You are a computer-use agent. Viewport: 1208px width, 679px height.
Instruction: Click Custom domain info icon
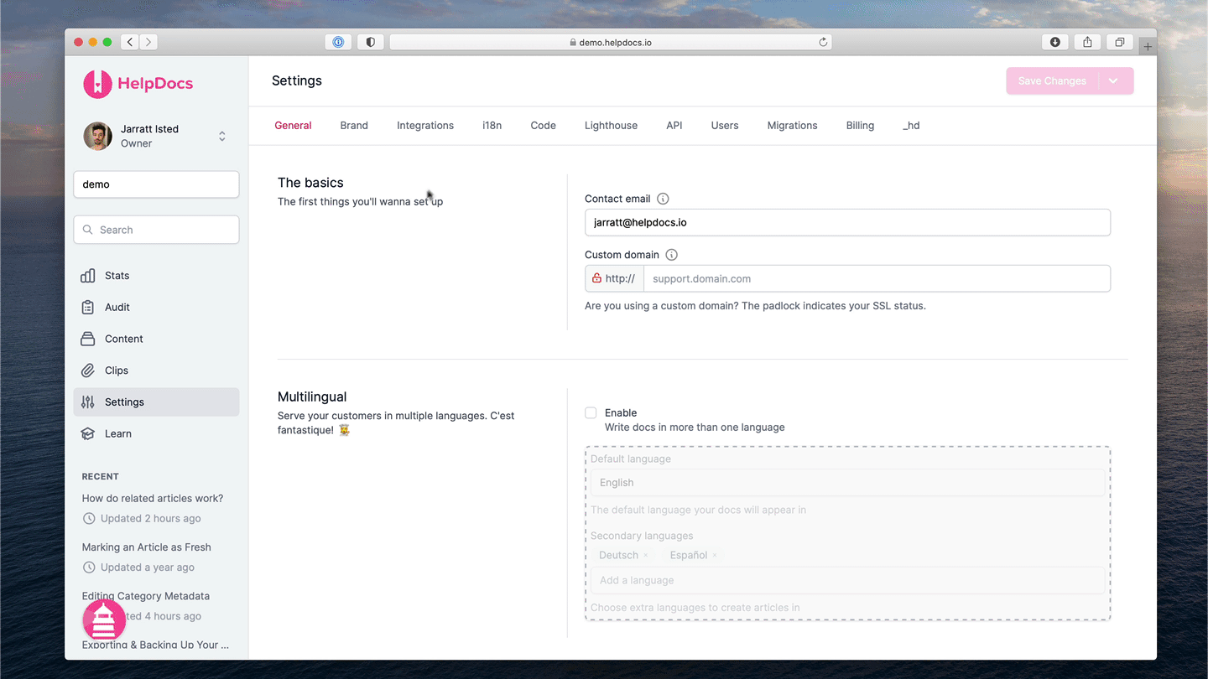(671, 255)
